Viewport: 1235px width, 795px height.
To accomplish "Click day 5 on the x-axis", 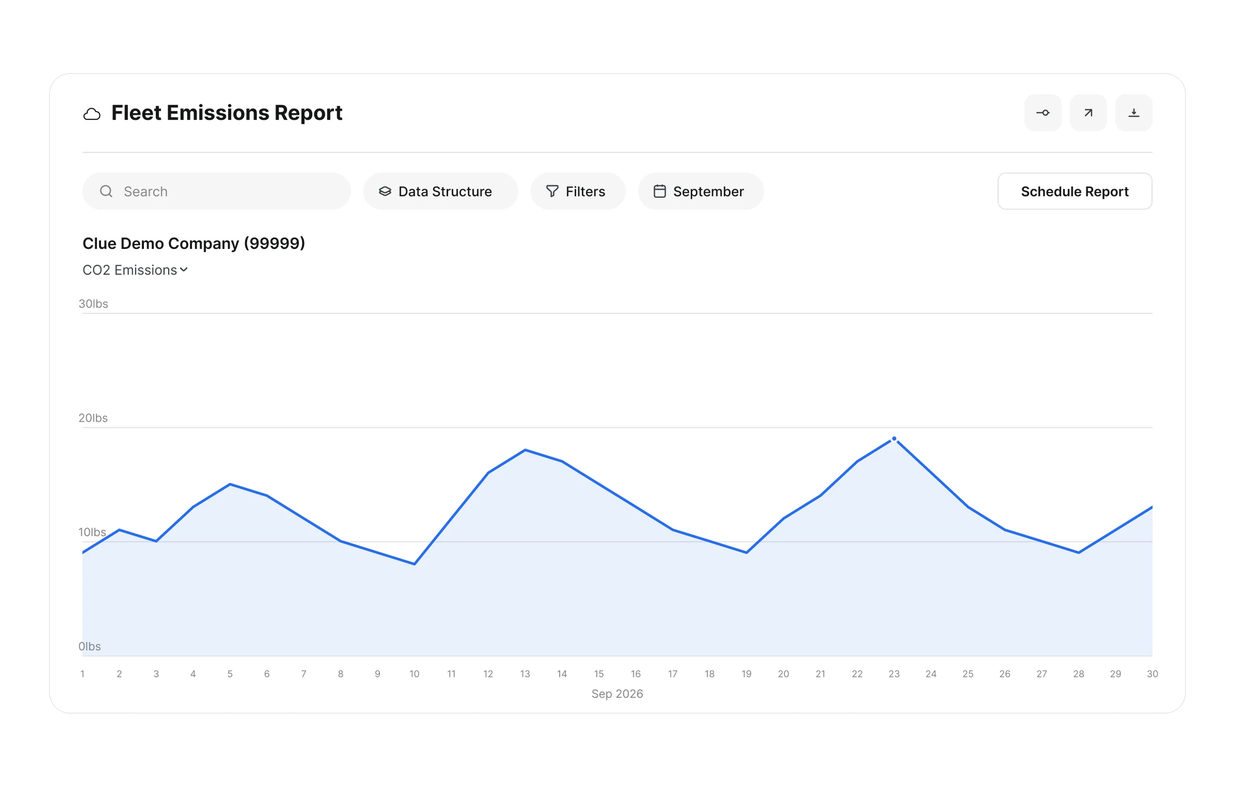I will point(230,674).
